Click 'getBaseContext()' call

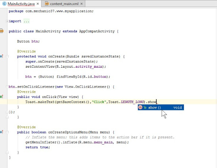(73, 102)
